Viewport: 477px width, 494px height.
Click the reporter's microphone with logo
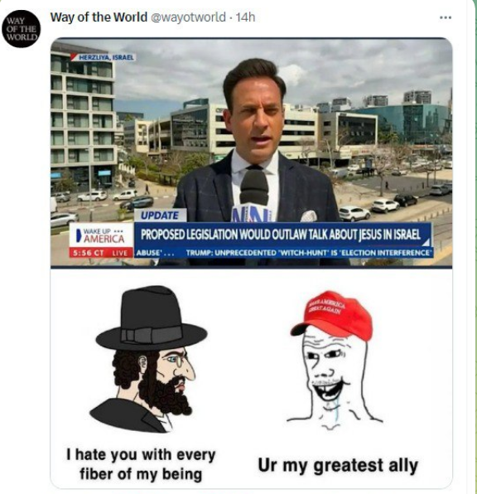[x=254, y=196]
